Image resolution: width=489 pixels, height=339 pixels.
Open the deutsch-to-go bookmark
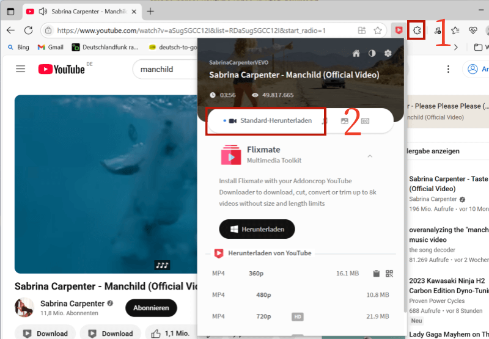[173, 47]
